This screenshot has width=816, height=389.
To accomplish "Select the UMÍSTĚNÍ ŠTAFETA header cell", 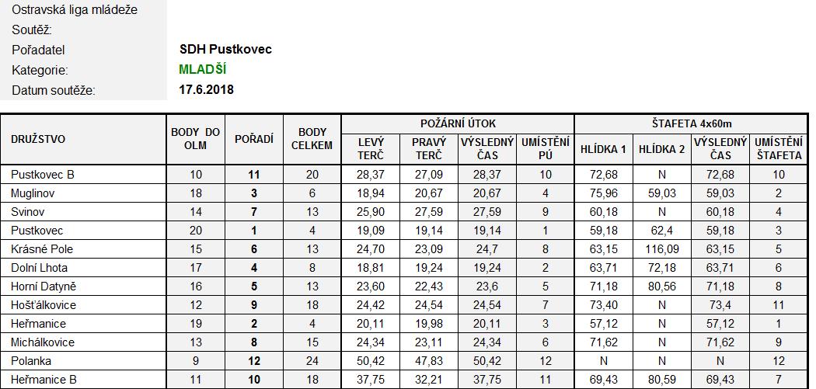I will tap(779, 149).
